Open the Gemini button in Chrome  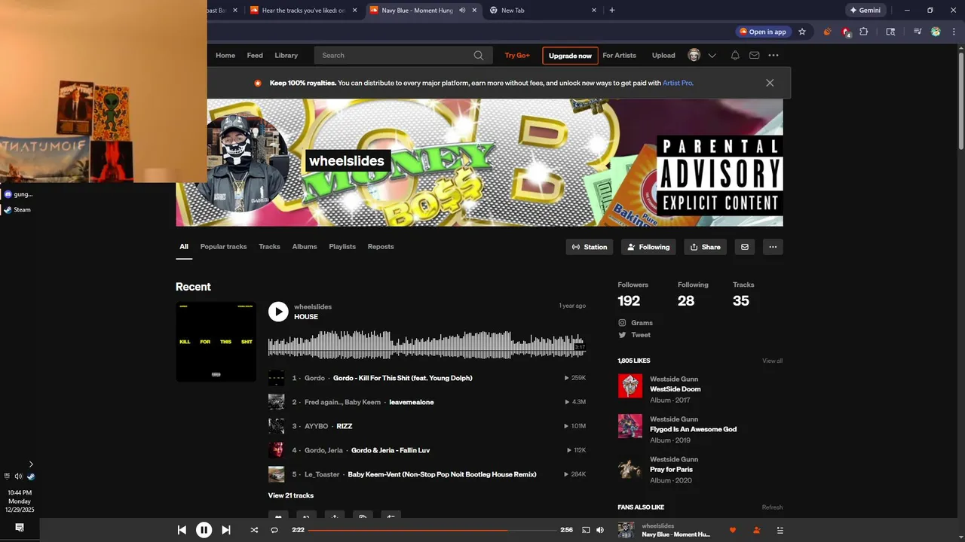pos(865,11)
